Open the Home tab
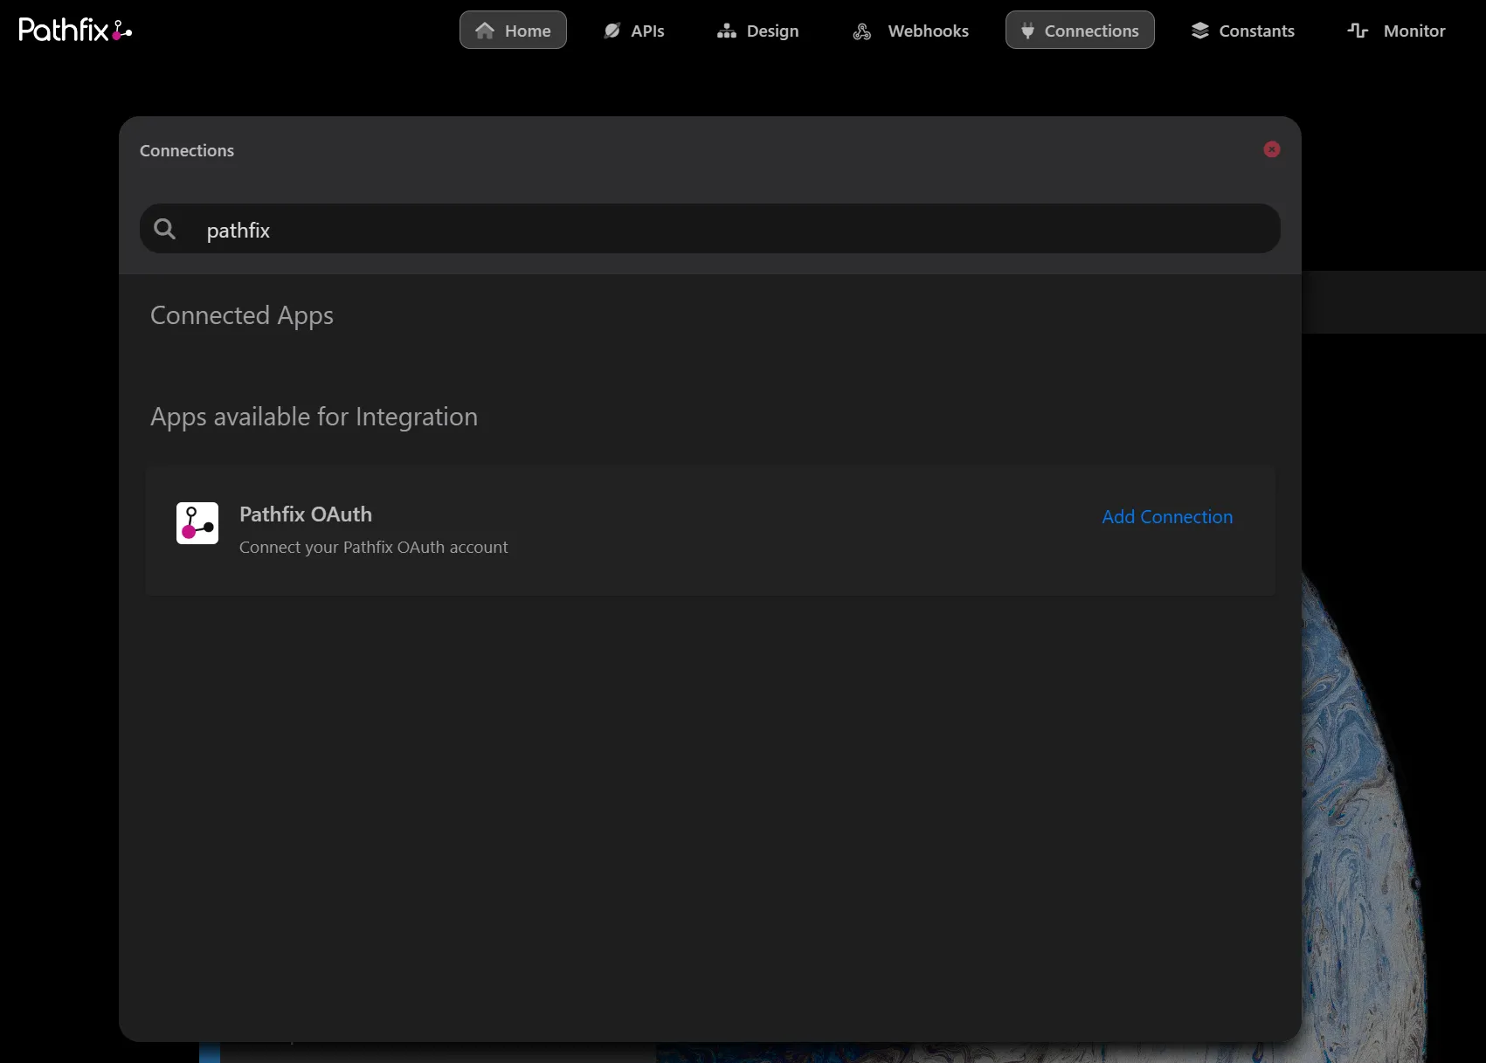This screenshot has width=1486, height=1063. coord(513,31)
